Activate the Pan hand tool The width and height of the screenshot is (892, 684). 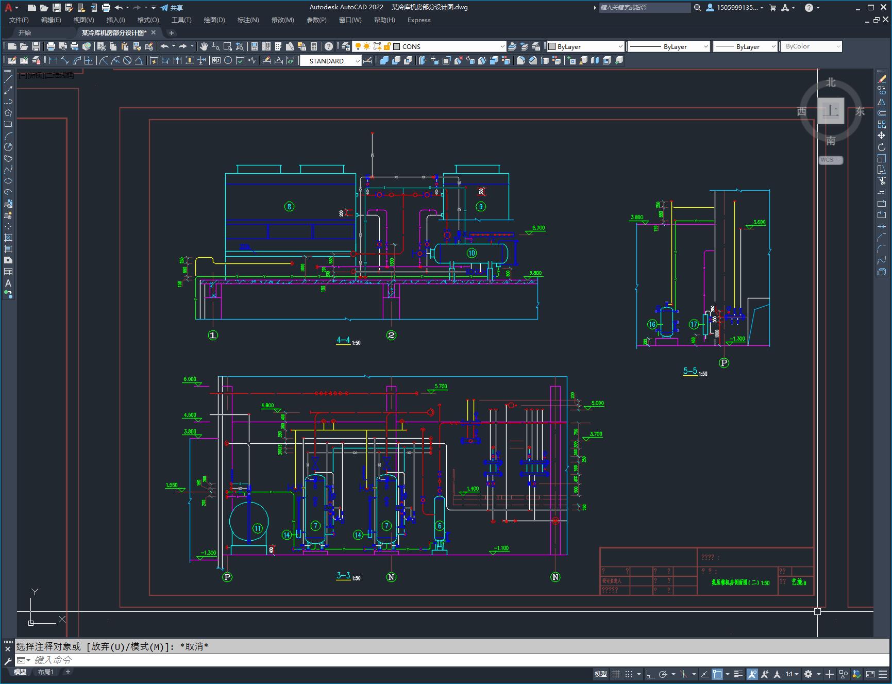click(204, 46)
